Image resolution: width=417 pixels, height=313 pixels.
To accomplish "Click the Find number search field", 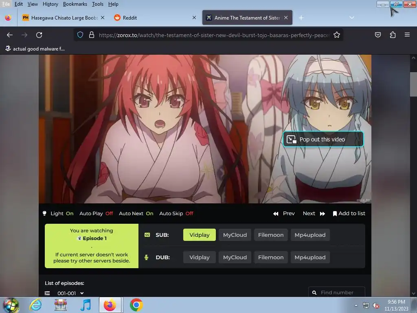I will point(337,292).
